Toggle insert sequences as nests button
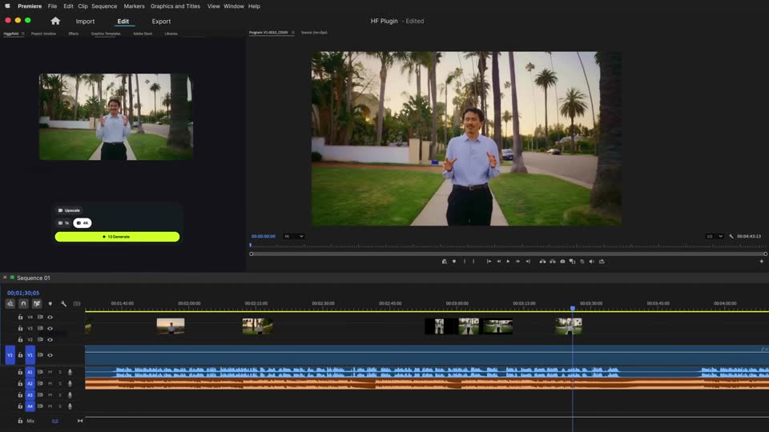This screenshot has width=769, height=432. click(10, 304)
